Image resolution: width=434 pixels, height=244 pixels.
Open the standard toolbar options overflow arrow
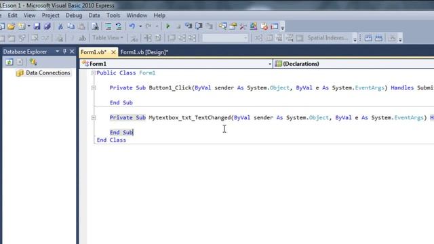(282, 27)
